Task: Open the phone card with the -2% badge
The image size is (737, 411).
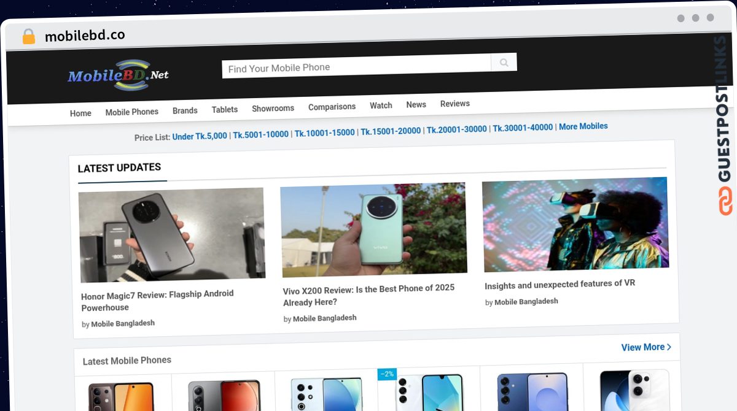Action: (x=429, y=390)
